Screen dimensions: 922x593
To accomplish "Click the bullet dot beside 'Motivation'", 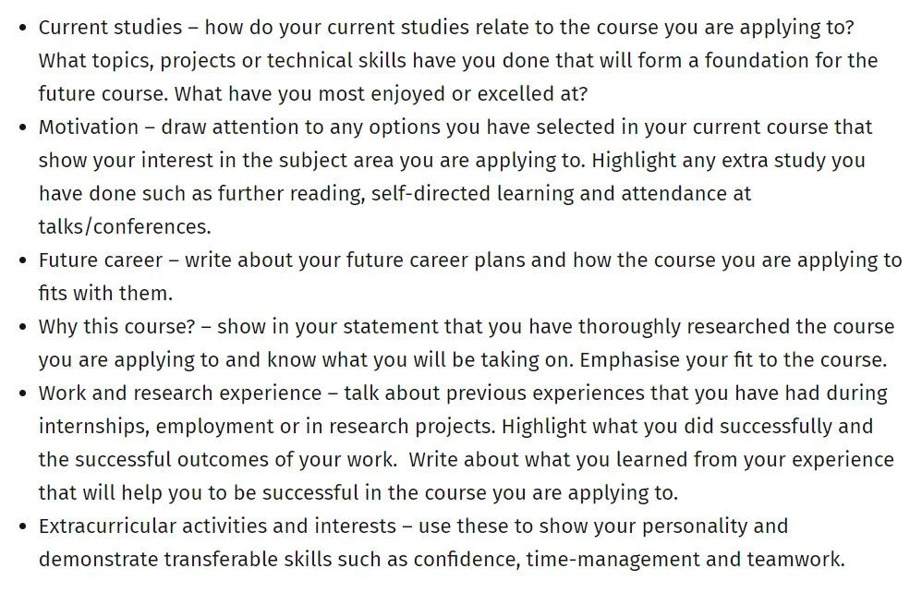I will (x=22, y=127).
